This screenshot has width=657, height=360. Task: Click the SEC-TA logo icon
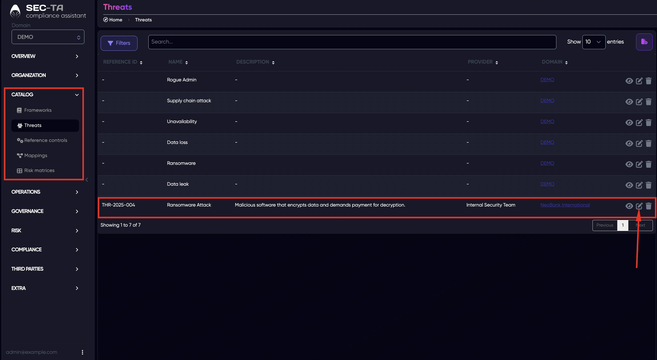(x=15, y=11)
